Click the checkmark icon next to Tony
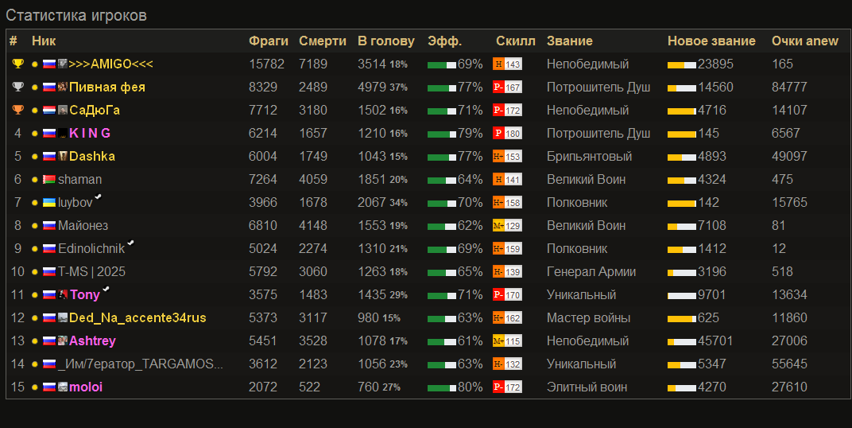This screenshot has width=852, height=428. click(x=106, y=290)
